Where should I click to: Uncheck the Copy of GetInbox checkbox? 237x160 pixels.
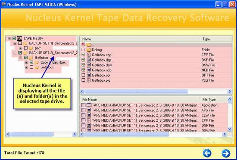pos(31,62)
